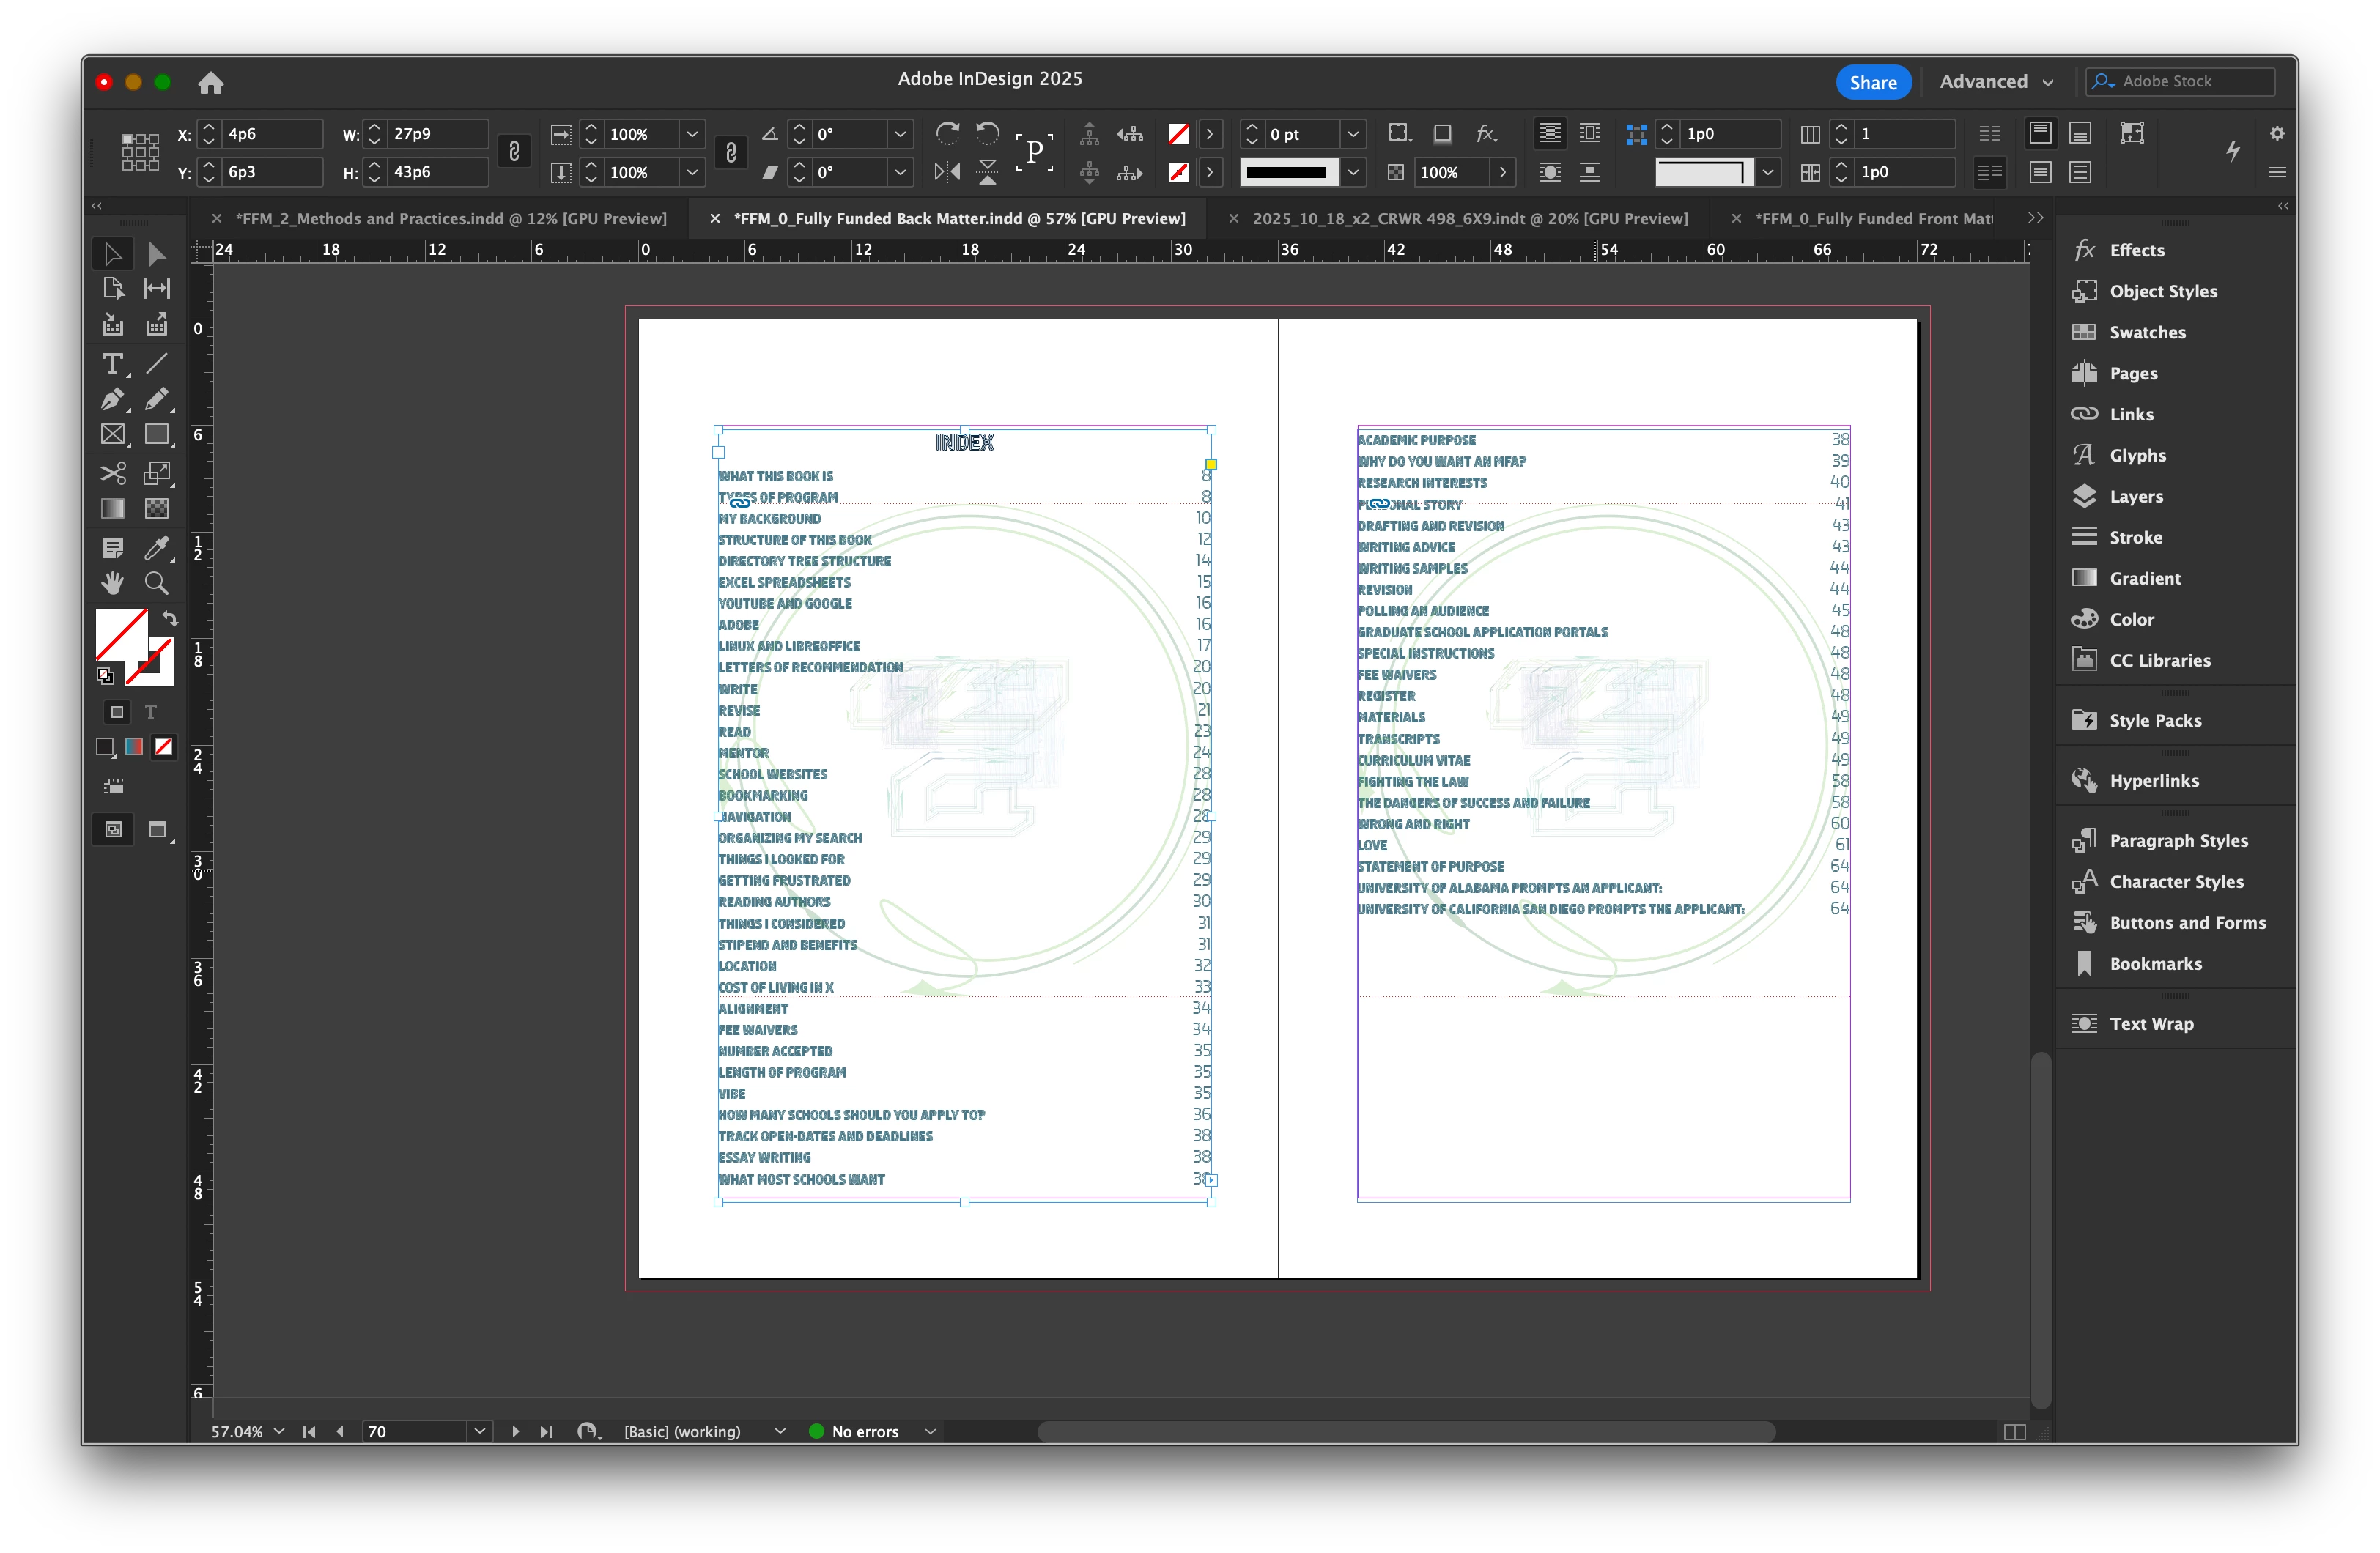Switch to FFM_2_Methods and Practices tab
Viewport: 2380px width, 1553px height.
point(450,218)
